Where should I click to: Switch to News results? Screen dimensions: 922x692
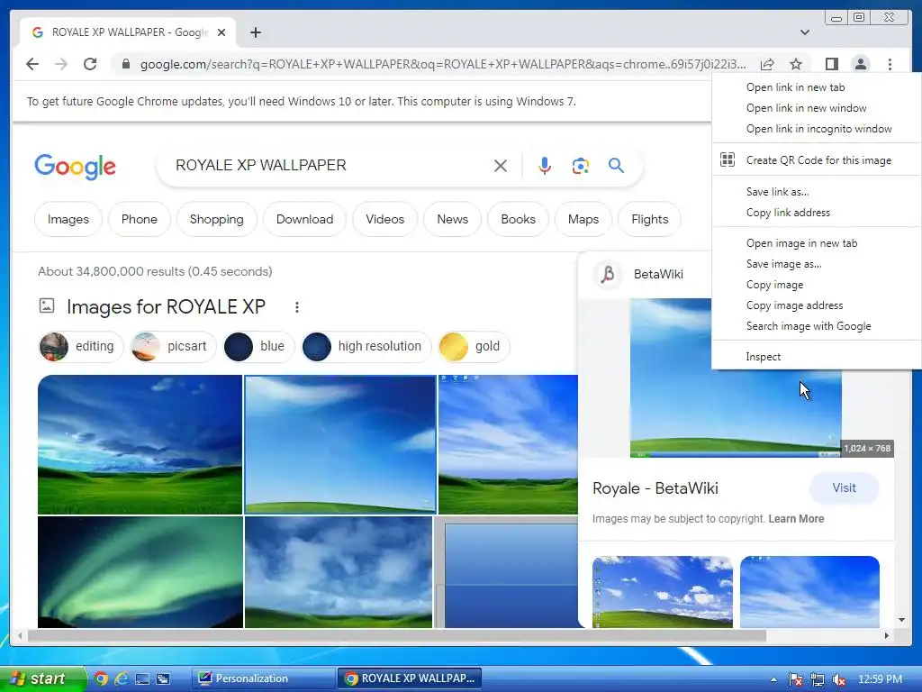coord(452,219)
